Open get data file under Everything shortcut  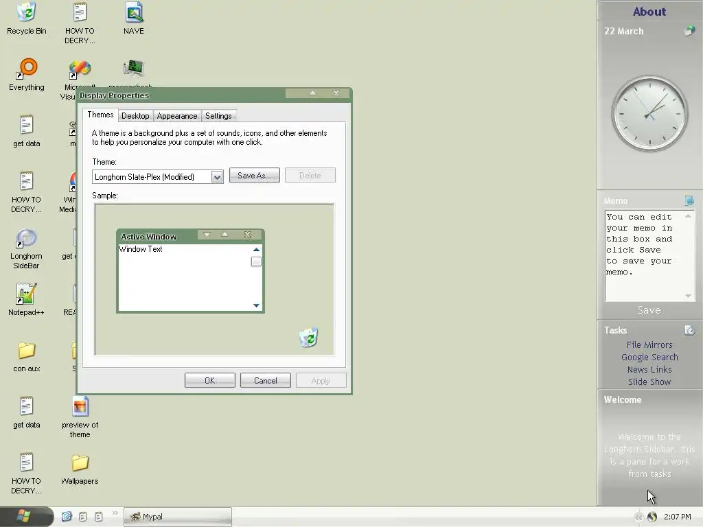click(27, 131)
